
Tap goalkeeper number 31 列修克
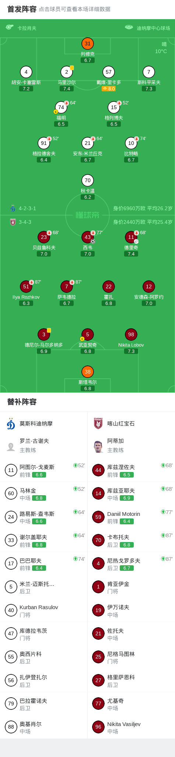pyautogui.click(x=88, y=44)
